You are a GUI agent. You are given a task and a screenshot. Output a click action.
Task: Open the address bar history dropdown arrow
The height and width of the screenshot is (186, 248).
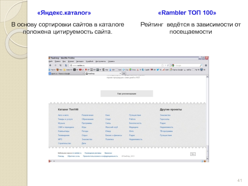pyautogui.click(x=165, y=65)
